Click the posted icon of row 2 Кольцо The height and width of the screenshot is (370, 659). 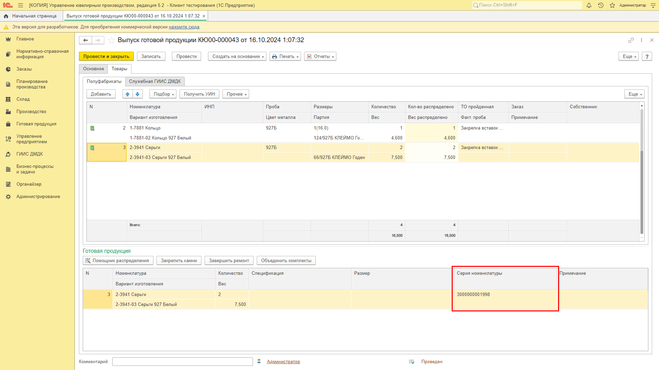tap(92, 128)
